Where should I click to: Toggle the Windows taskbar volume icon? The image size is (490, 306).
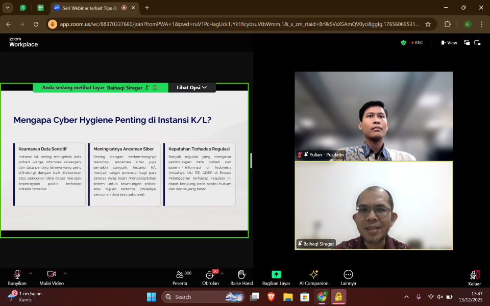440,297
